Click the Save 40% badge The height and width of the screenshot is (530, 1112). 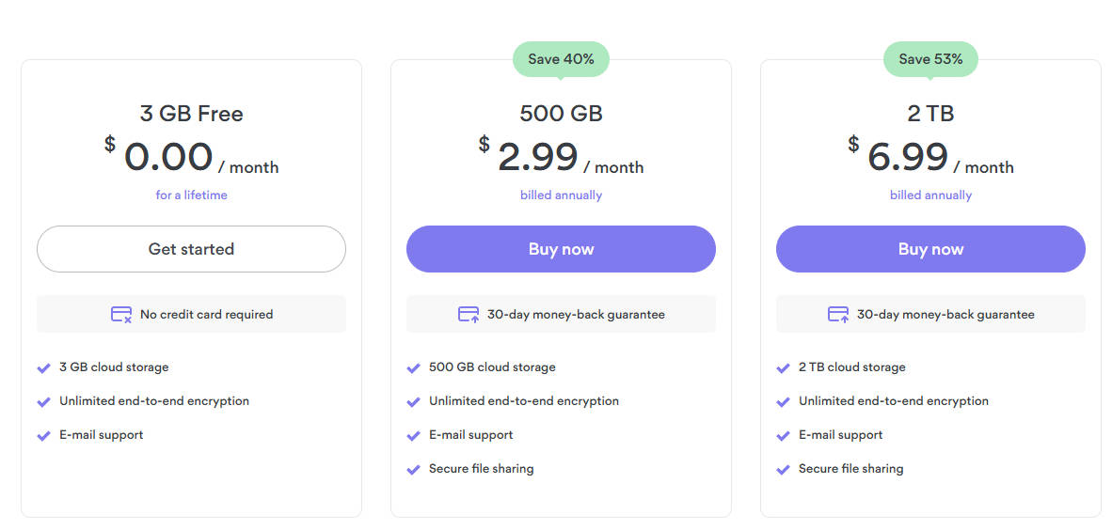tap(561, 59)
